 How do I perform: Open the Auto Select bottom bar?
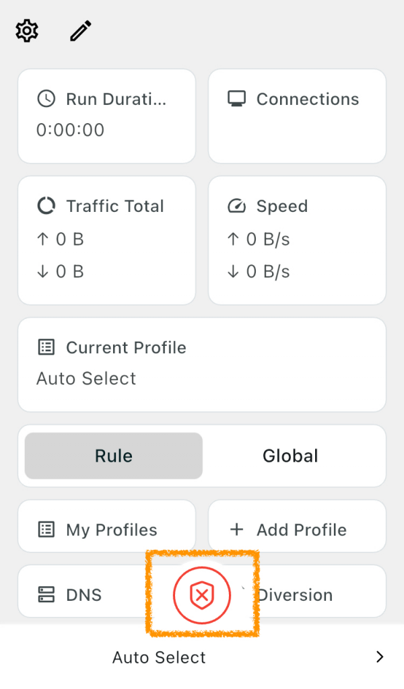pyautogui.click(x=202, y=657)
